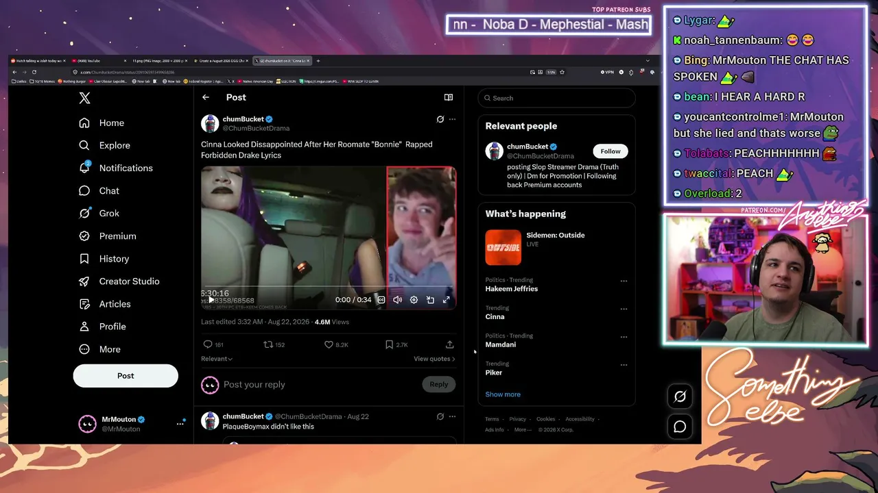The image size is (878, 493).
Task: Expand the More menu in the sidebar
Action: coord(100,349)
